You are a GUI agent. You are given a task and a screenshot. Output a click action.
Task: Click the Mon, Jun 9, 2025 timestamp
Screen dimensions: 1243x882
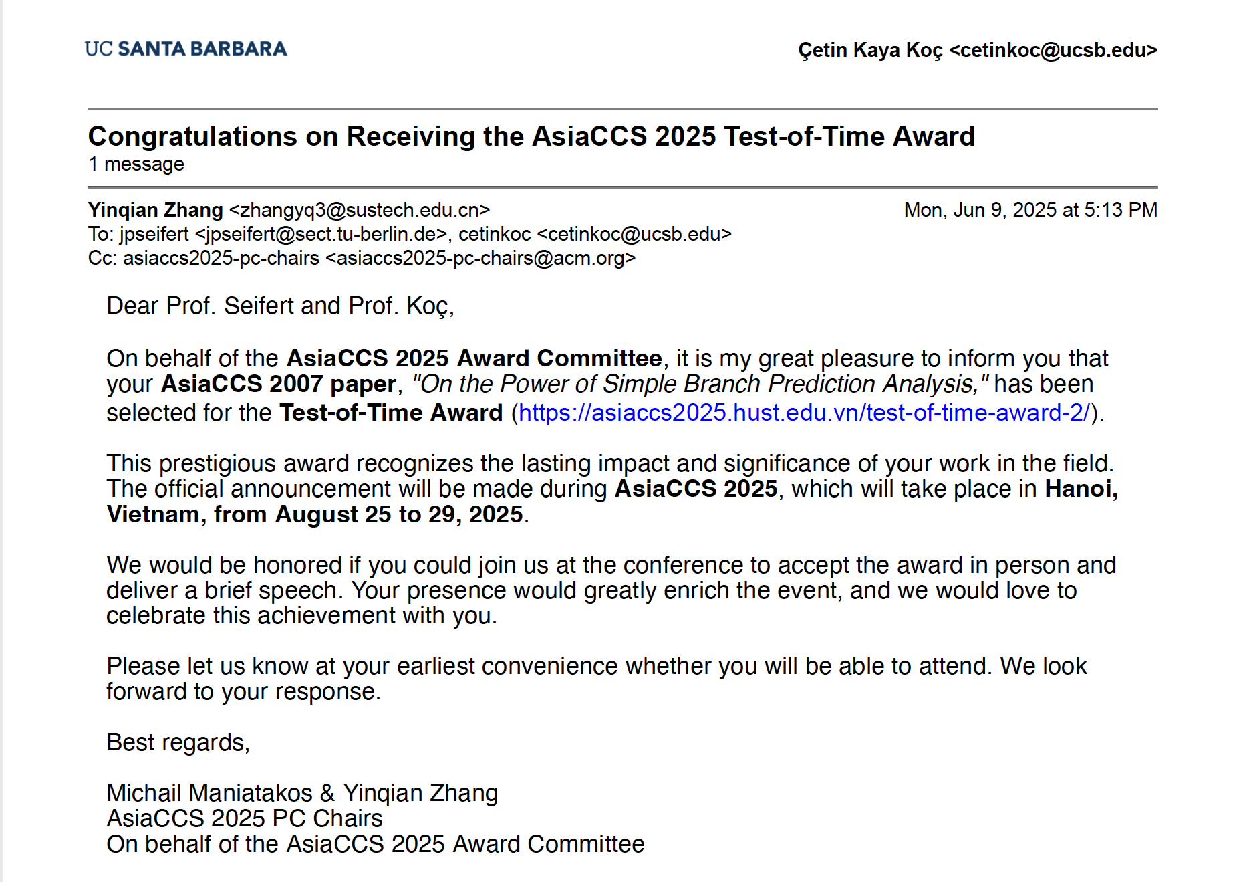click(1030, 210)
